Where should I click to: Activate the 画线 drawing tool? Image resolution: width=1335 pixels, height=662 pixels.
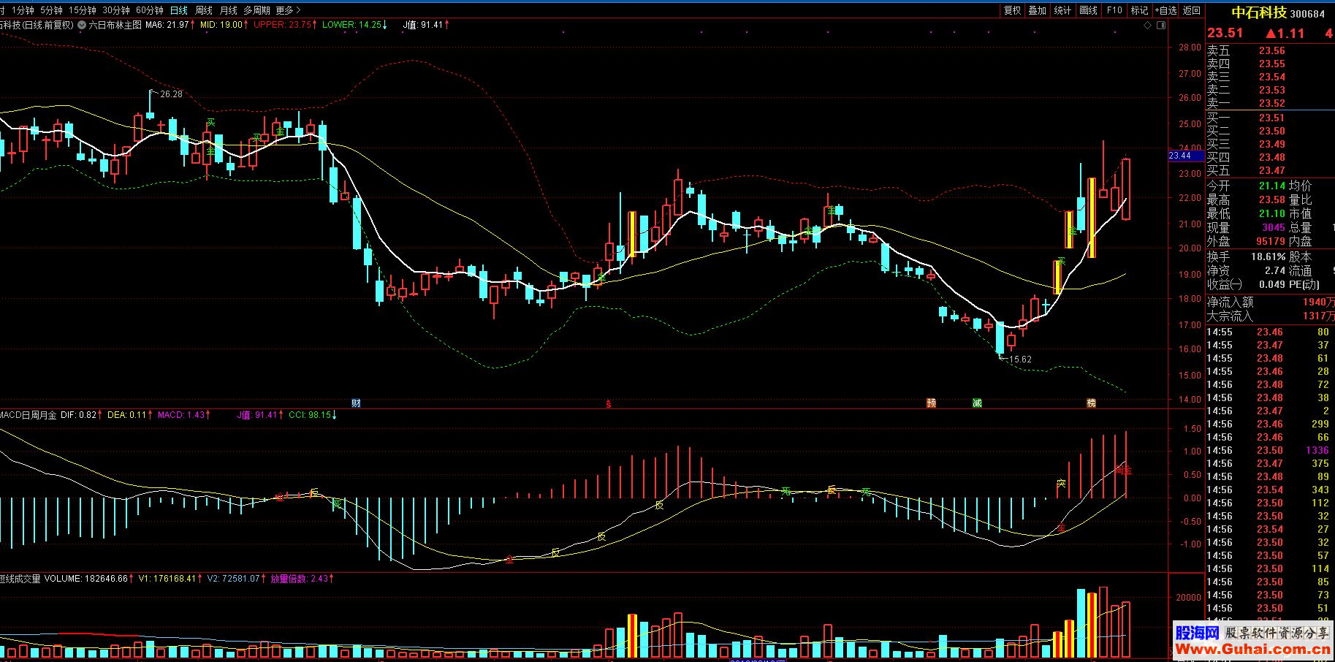click(1089, 10)
